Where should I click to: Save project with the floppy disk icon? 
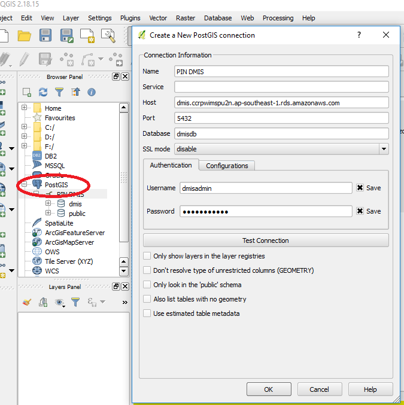click(x=45, y=35)
